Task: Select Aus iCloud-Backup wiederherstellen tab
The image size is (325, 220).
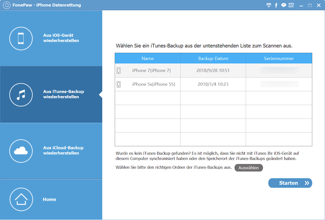Action: tap(51, 151)
